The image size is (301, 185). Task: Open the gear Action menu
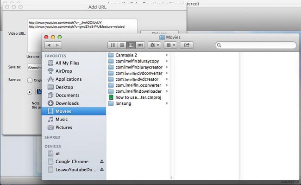[155, 45]
